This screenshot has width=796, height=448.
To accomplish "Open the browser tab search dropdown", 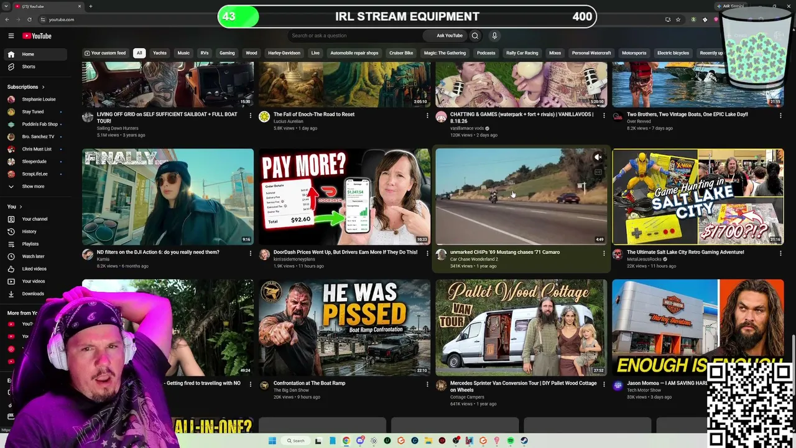I will click(6, 6).
